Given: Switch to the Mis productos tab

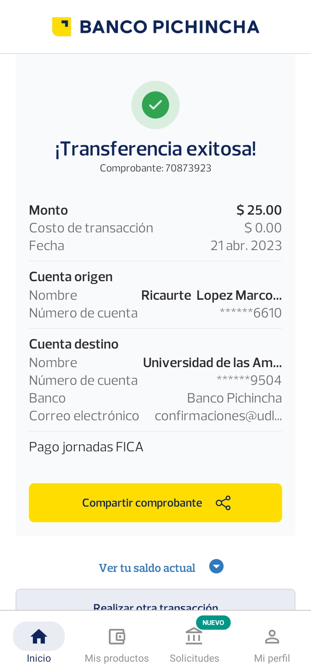Looking at the screenshot, I should click(x=117, y=658).
